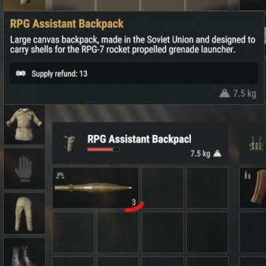
Task: Select the empty gloves hand slot
Action: pos(25,169)
